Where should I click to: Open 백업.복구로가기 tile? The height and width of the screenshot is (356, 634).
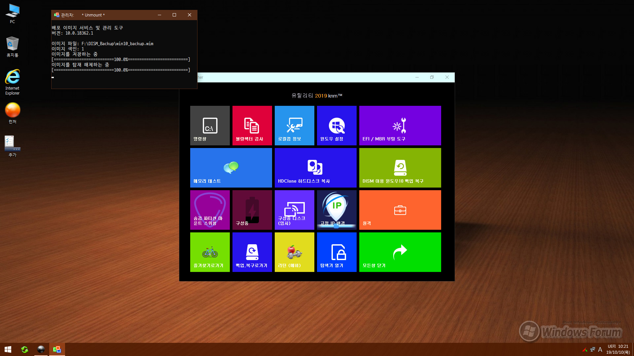click(x=252, y=252)
